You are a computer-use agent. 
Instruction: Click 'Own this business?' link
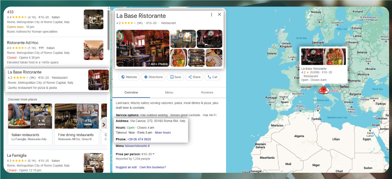coord(153,167)
